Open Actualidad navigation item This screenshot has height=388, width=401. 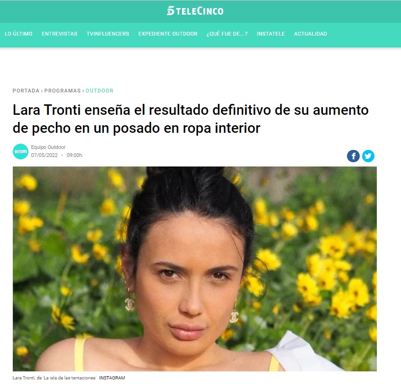tap(310, 34)
